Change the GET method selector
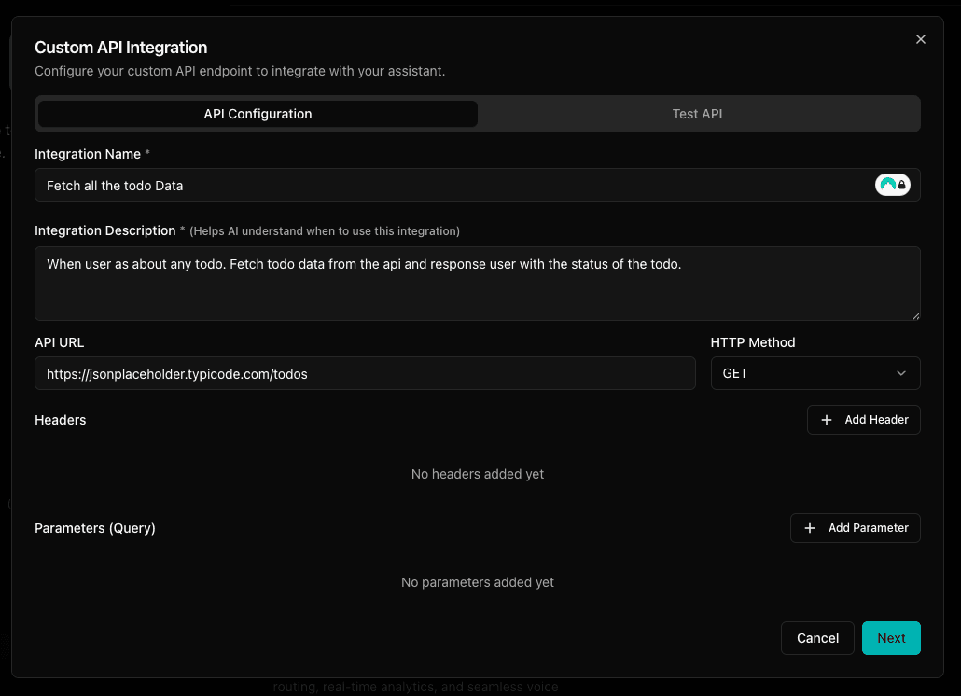Viewport: 961px width, 696px height. click(815, 373)
